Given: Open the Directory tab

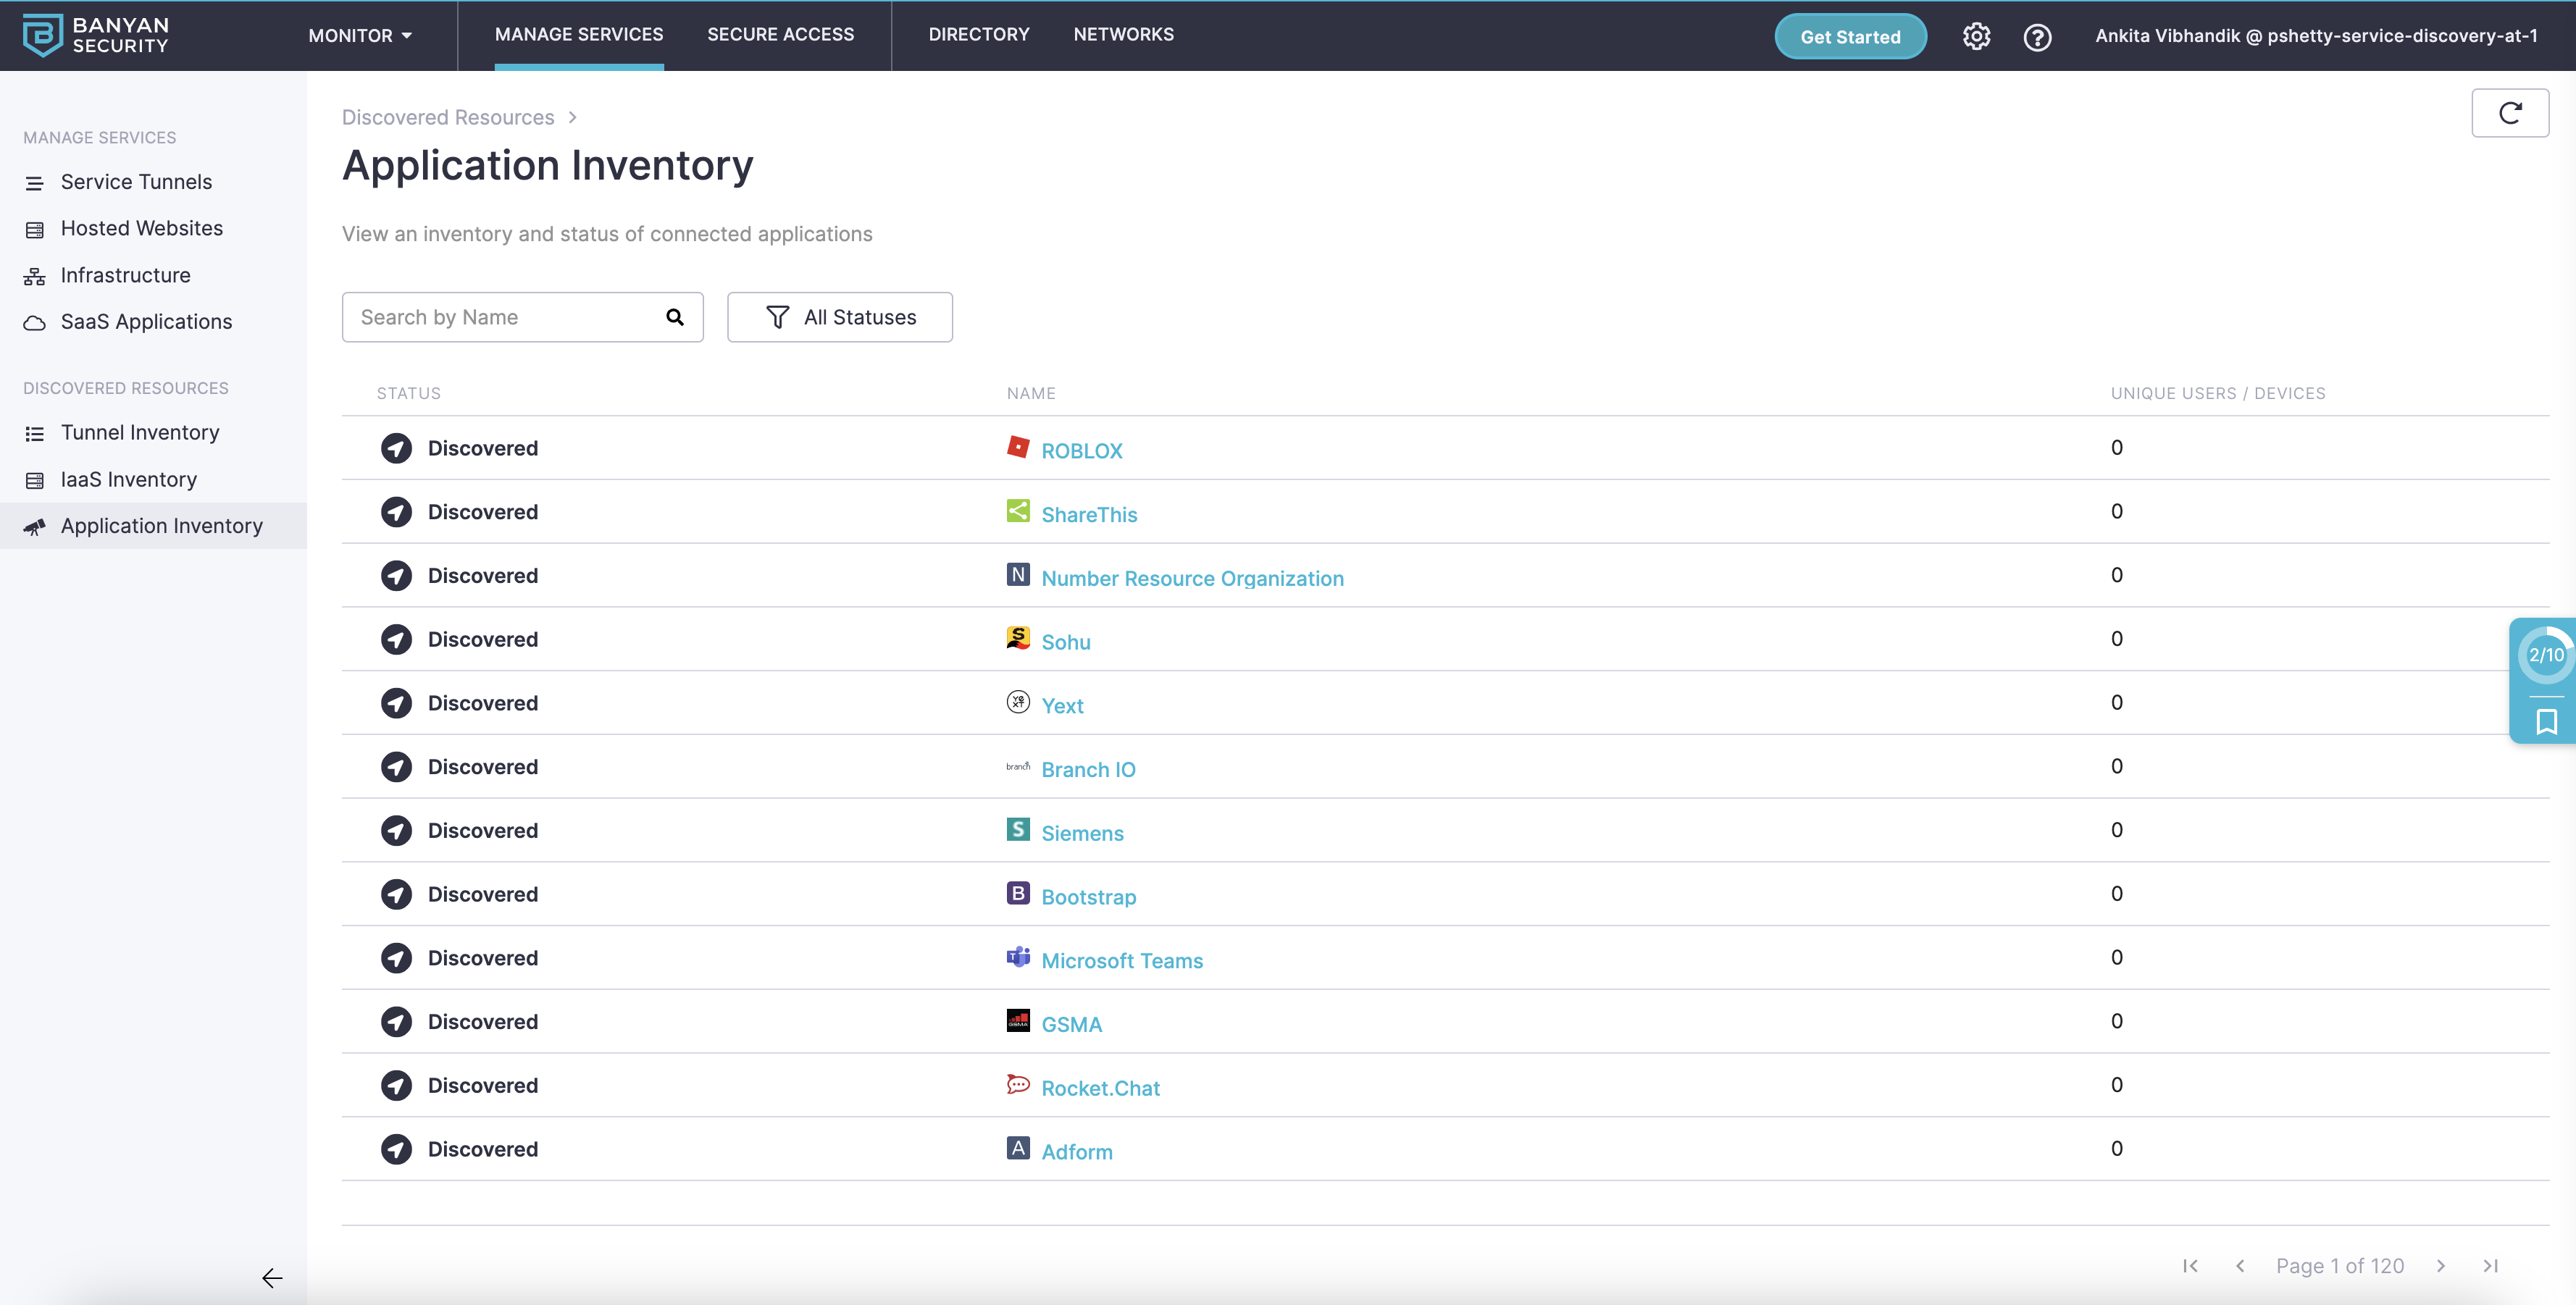Looking at the screenshot, I should [979, 34].
